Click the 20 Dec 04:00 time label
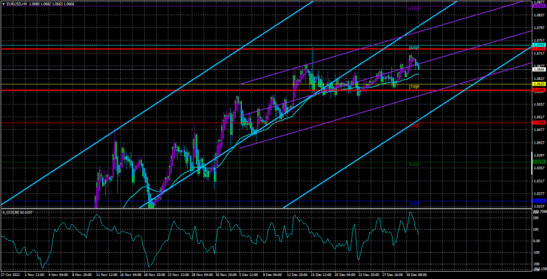The image size is (547, 279). (345, 276)
